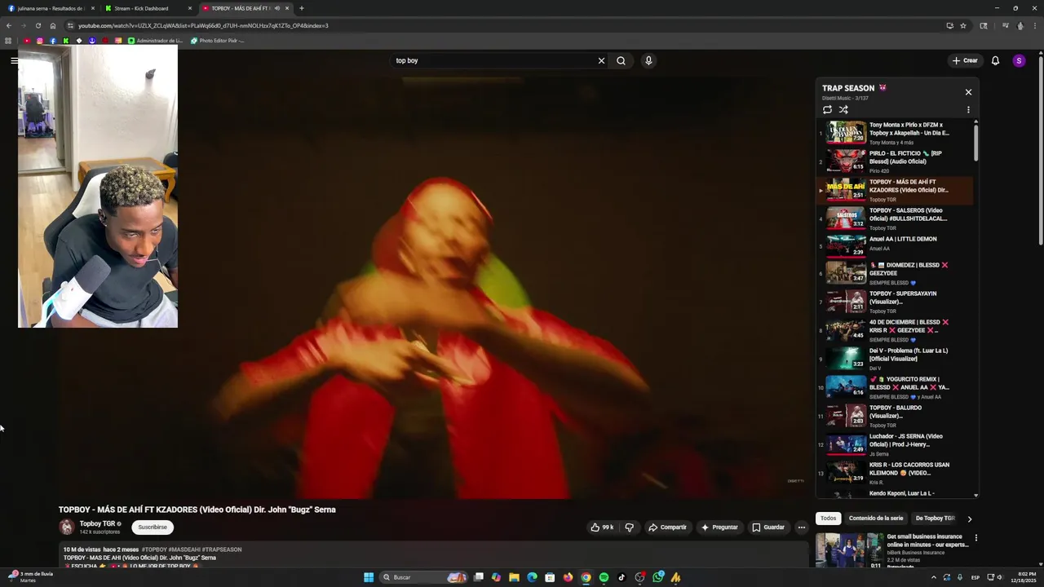Switch to Stream - Kick Dashboard tab
The height and width of the screenshot is (587, 1044).
(147, 8)
